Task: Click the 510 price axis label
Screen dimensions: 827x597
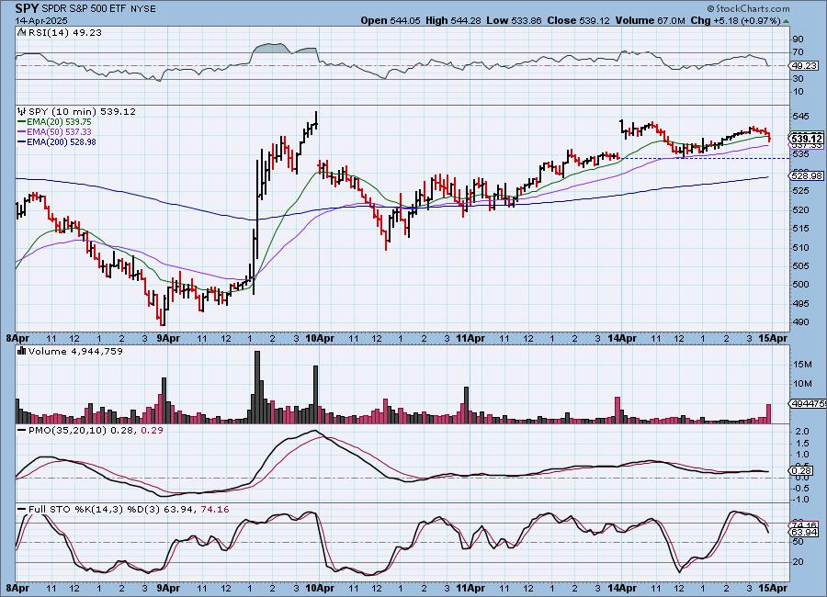Action: [800, 247]
